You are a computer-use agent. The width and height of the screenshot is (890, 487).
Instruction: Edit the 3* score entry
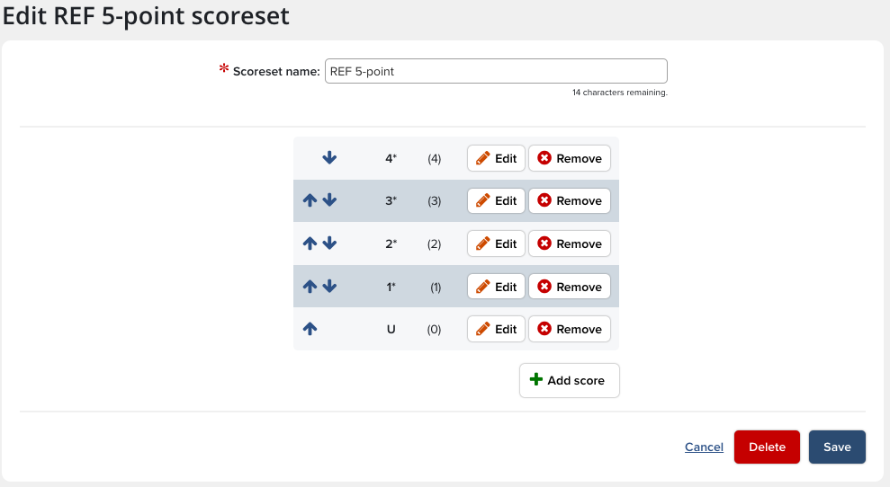pos(496,201)
